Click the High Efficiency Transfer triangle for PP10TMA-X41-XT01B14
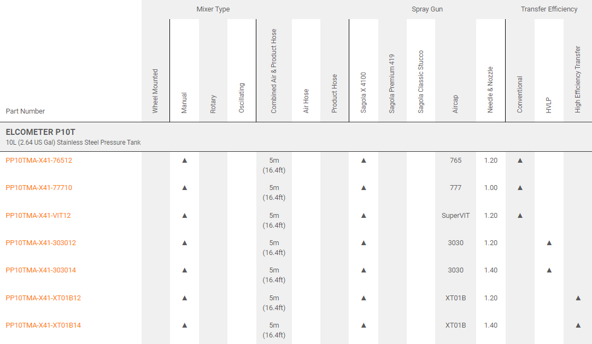 coord(578,325)
